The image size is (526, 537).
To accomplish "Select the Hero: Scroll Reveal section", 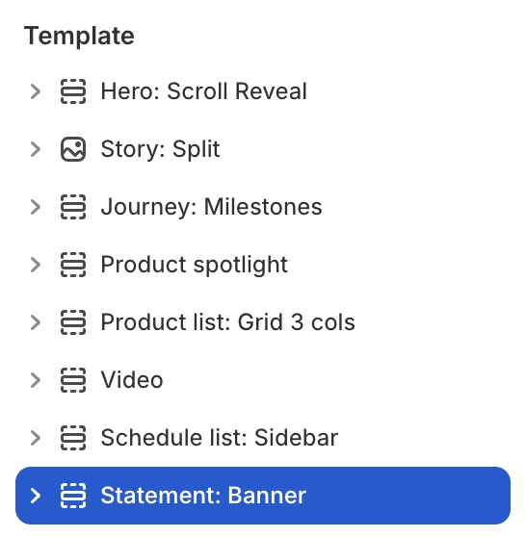I will [263, 91].
